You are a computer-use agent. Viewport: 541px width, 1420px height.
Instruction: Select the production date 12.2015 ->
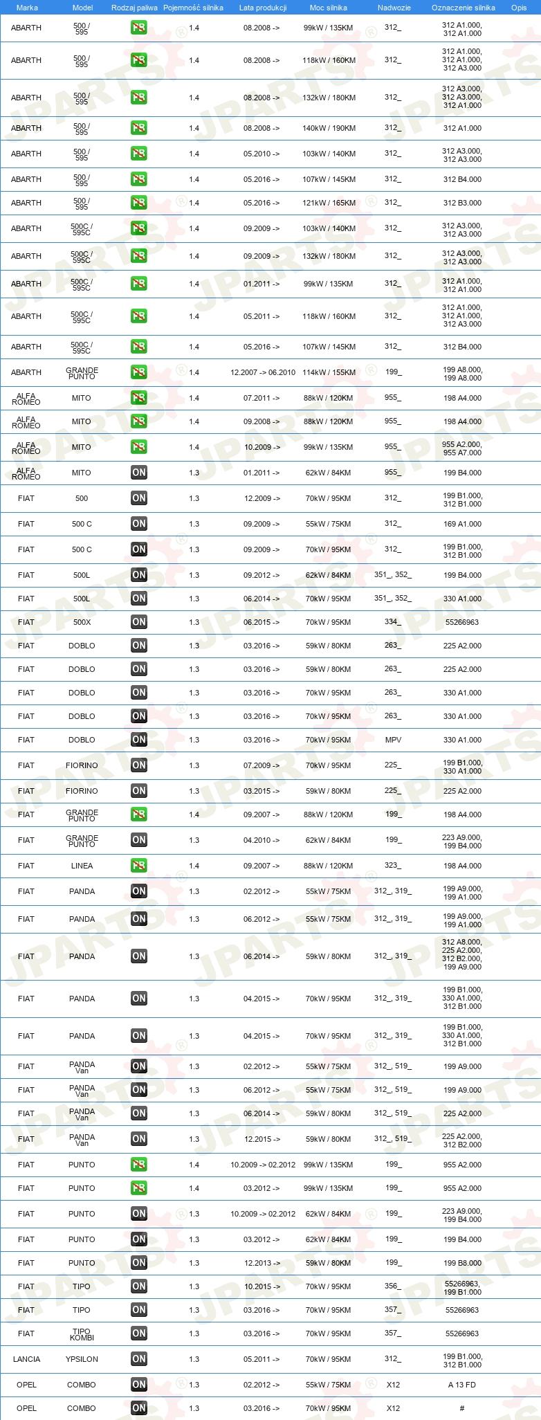[262, 1139]
